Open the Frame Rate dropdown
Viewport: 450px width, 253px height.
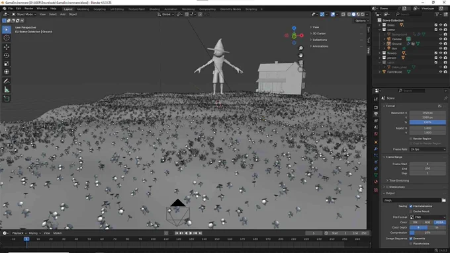[x=427, y=149]
